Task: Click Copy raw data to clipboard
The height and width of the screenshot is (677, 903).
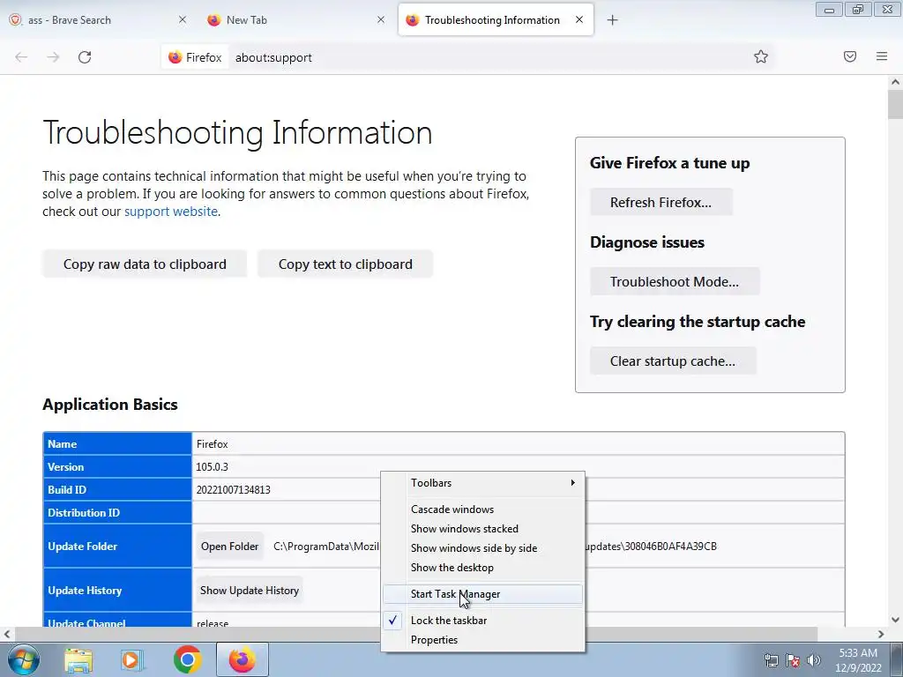Action: pyautogui.click(x=145, y=264)
